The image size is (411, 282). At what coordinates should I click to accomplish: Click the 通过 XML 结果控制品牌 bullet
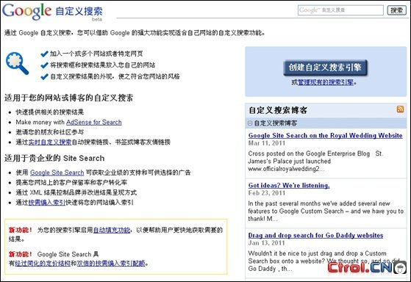(76, 192)
